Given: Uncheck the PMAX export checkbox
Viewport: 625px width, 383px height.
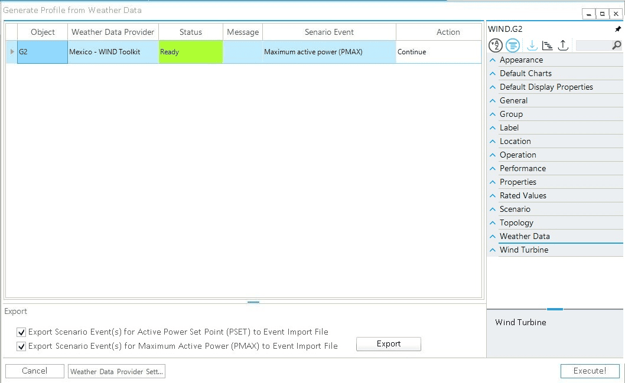Looking at the screenshot, I should tap(21, 346).
